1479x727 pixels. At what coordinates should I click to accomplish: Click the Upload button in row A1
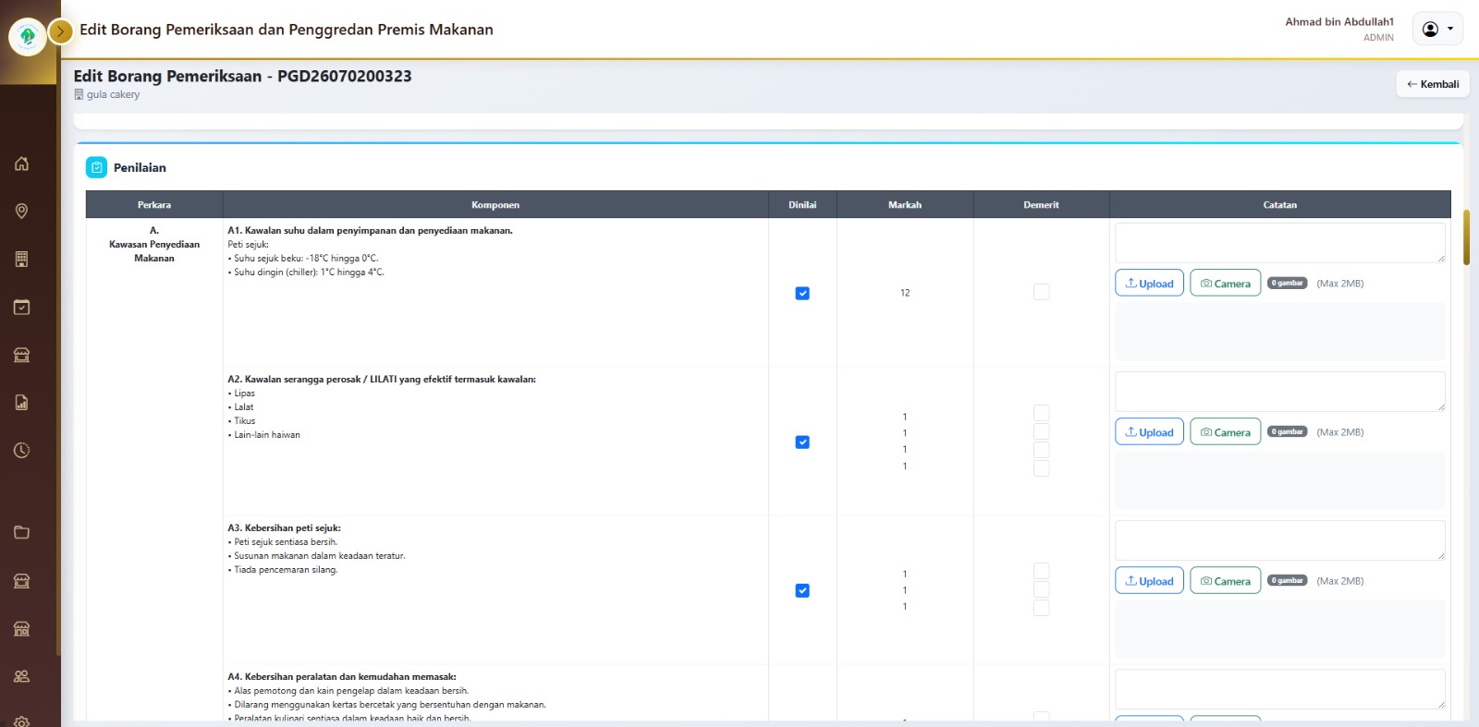(1149, 283)
